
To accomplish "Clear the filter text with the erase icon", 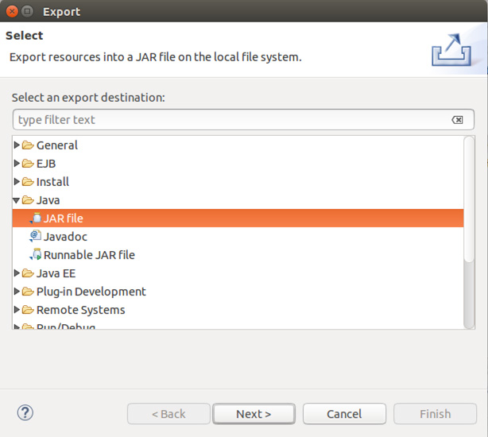I will 457,120.
